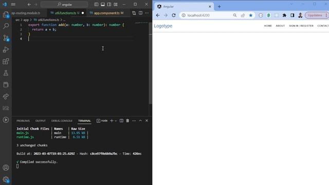Split the terminal

coord(121,121)
